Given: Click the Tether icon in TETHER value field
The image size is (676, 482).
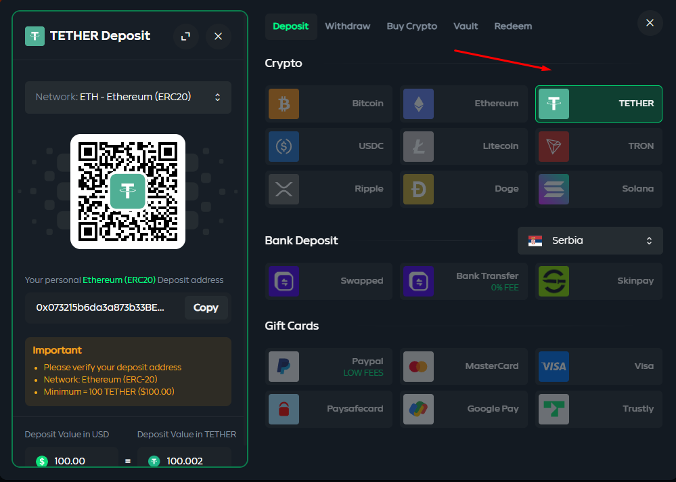Looking at the screenshot, I should click(x=154, y=461).
